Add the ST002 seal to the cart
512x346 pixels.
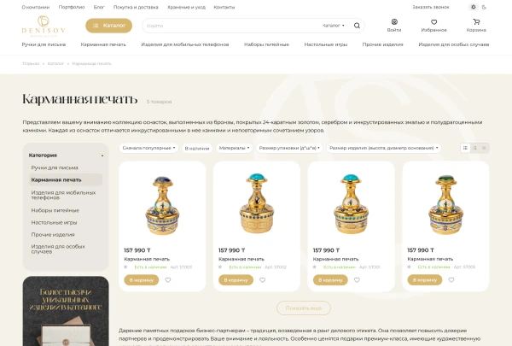click(x=236, y=280)
